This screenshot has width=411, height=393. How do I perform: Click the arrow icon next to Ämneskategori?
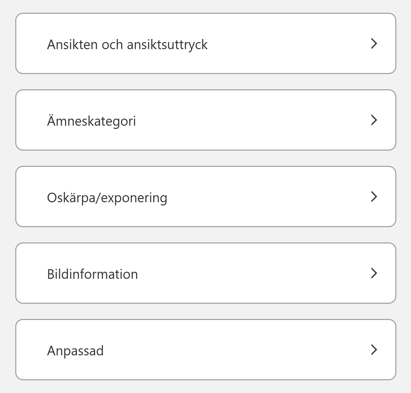click(374, 120)
